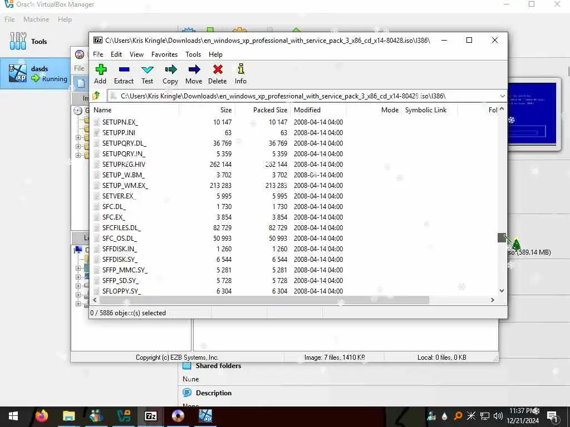Switch to disc image app taskbar button
570x427 pixels.
[178, 416]
